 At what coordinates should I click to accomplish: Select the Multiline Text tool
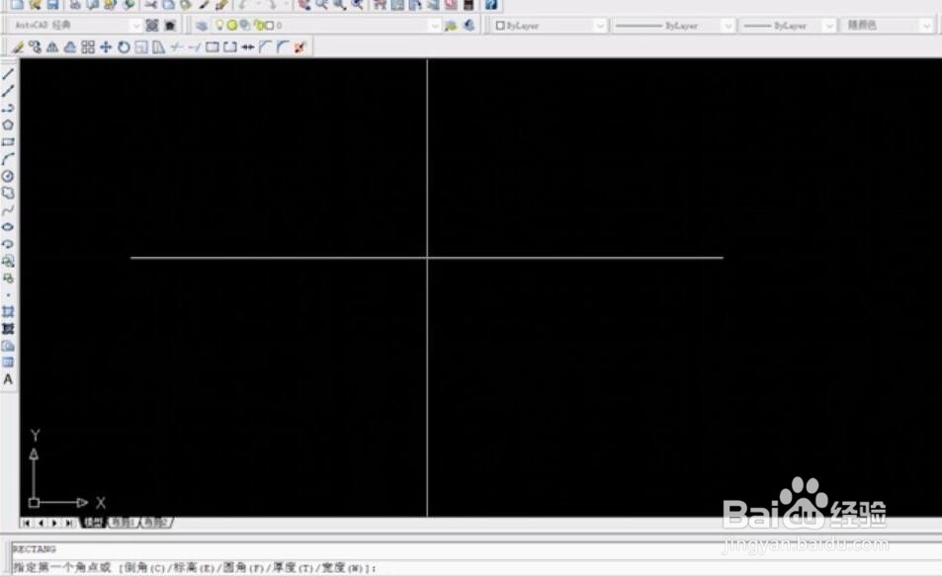click(8, 379)
